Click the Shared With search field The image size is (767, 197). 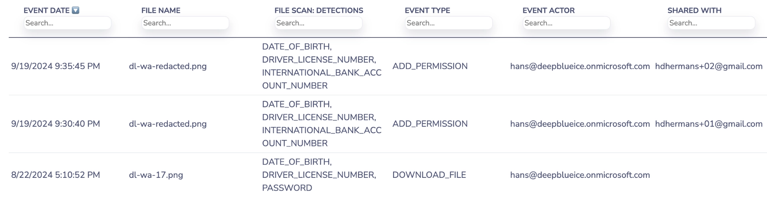point(711,23)
